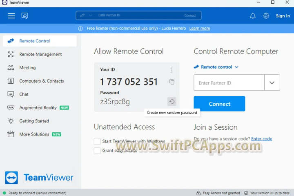
Task: Open the three-dot menu beside Your ID
Action: tap(172, 70)
